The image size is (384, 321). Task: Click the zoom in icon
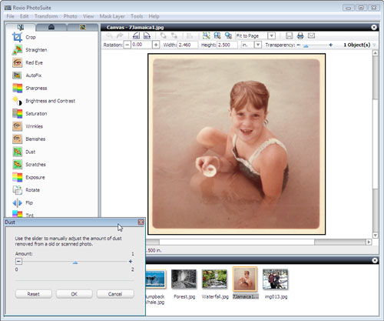point(217,35)
